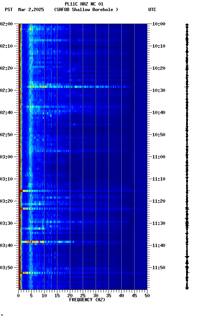Click the station title PL11C HHZ NC 01

coord(84,4)
